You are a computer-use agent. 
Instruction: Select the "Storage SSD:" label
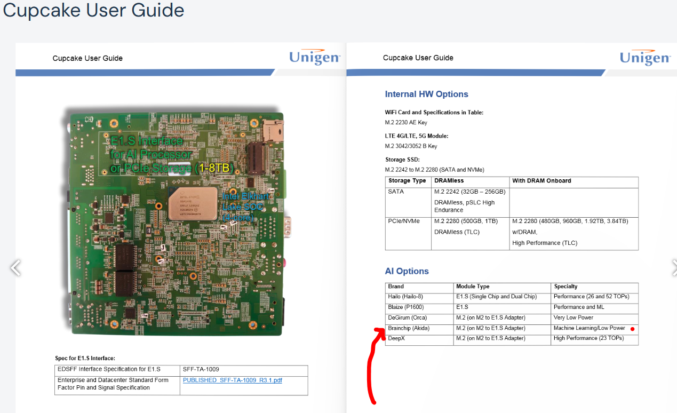402,160
